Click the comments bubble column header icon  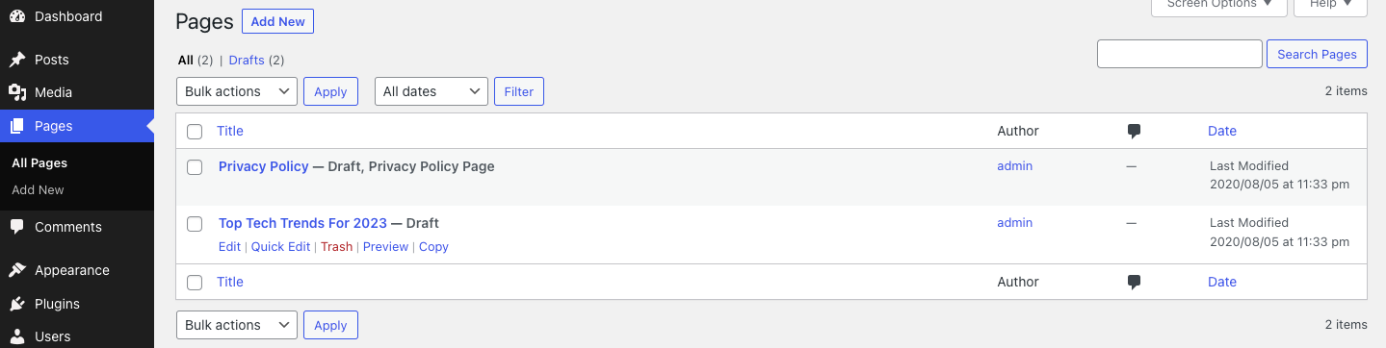pos(1134,132)
